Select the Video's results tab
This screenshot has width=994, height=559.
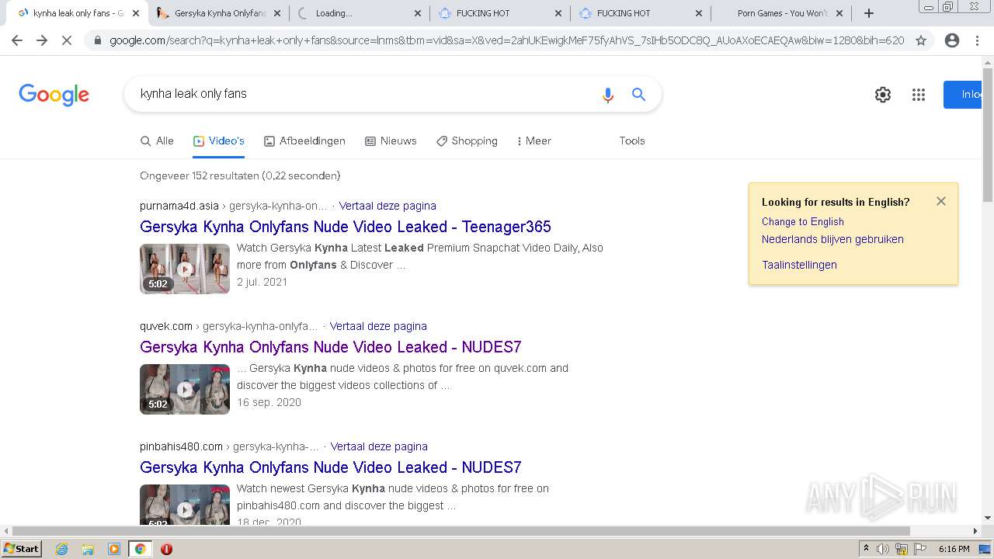219,141
